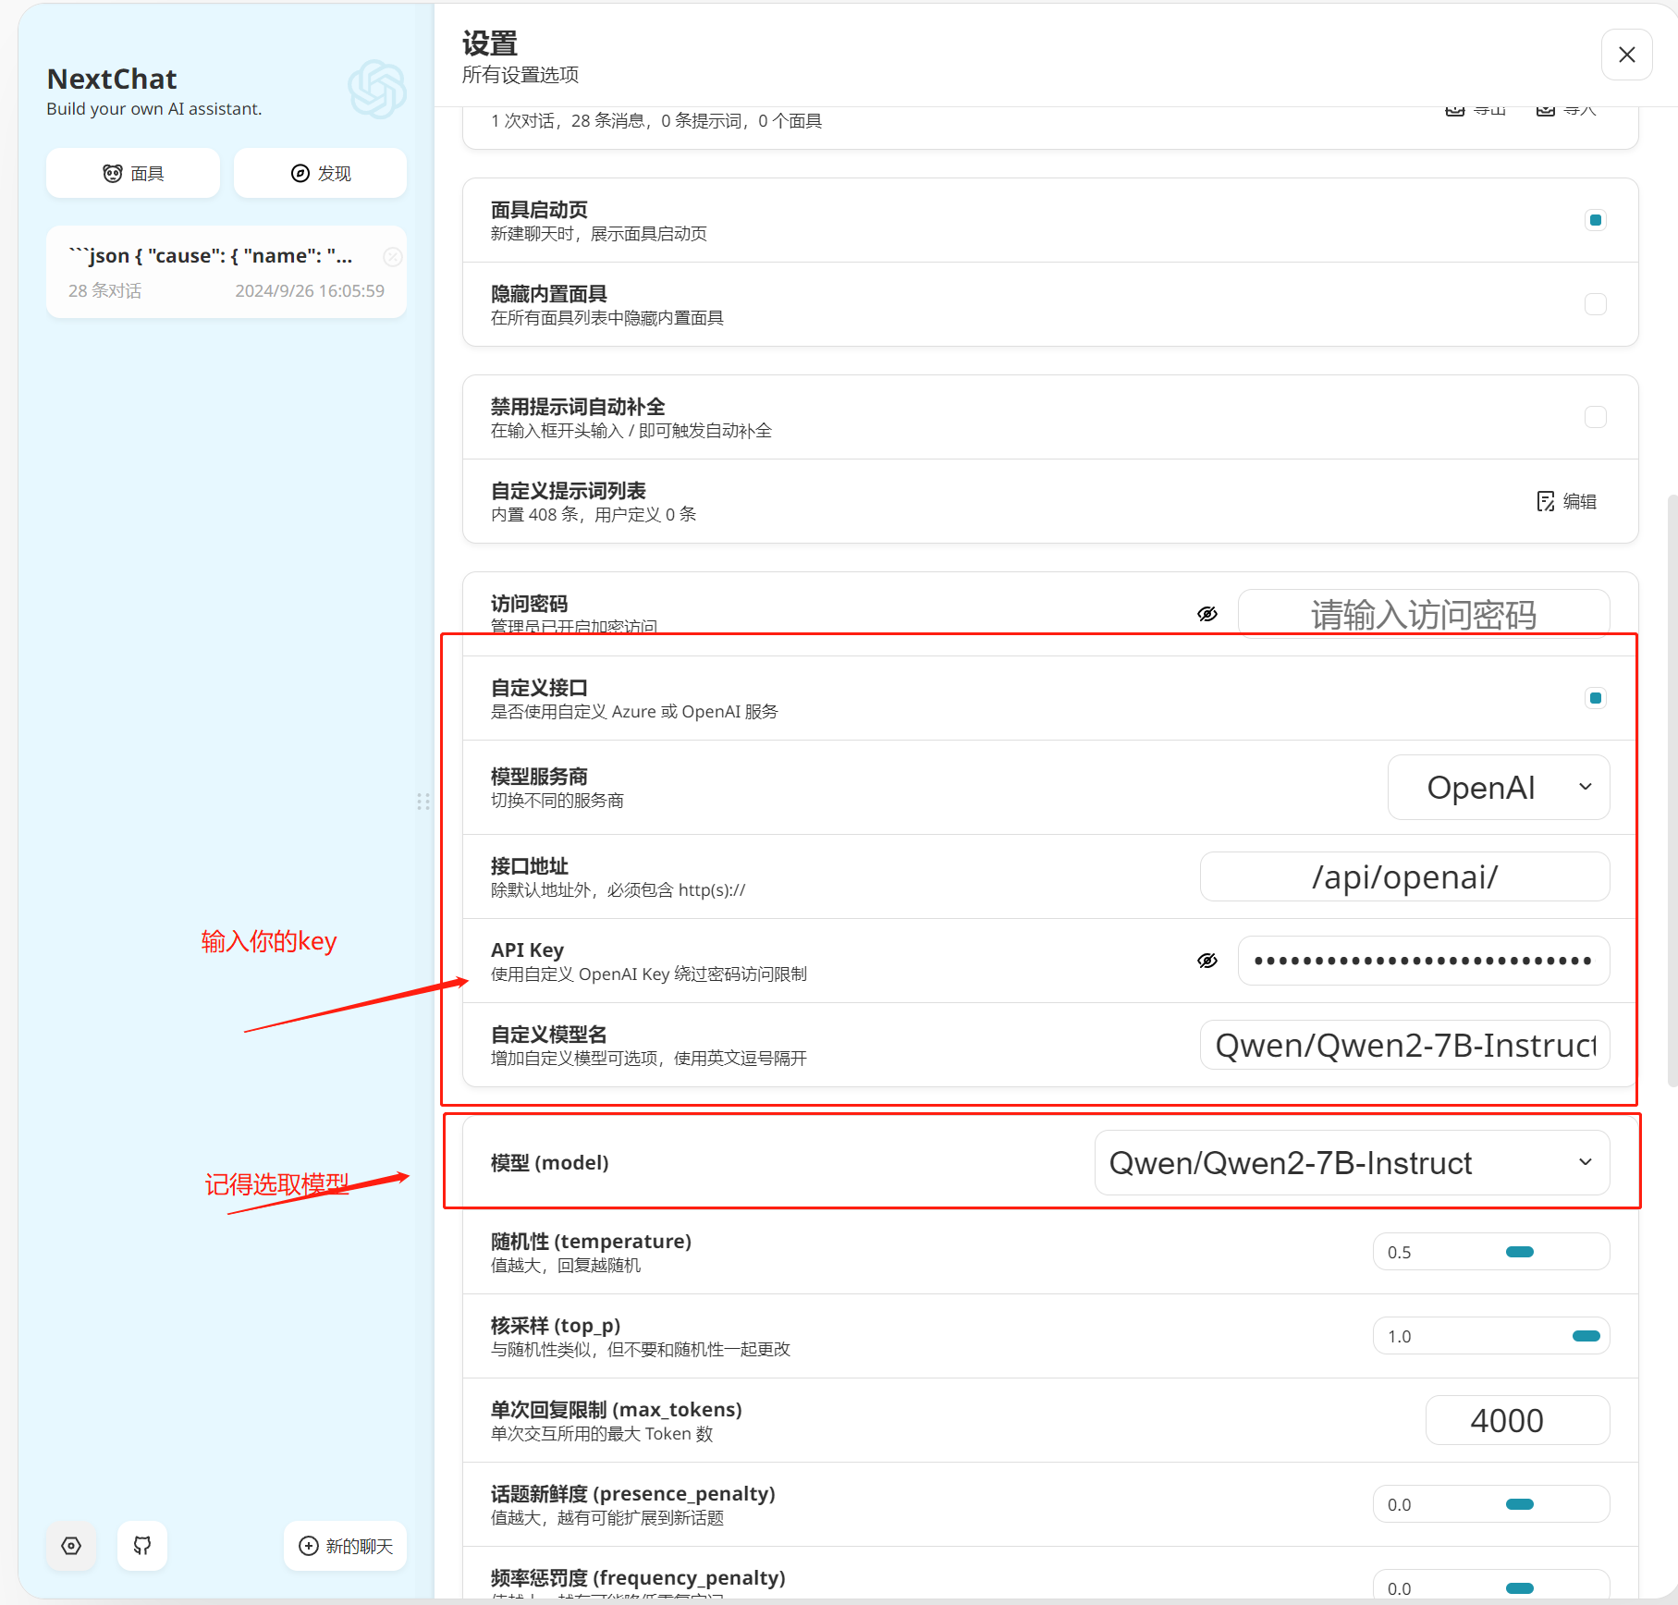
Task: Toggle the 面具启动页 checkbox
Action: click(x=1595, y=220)
